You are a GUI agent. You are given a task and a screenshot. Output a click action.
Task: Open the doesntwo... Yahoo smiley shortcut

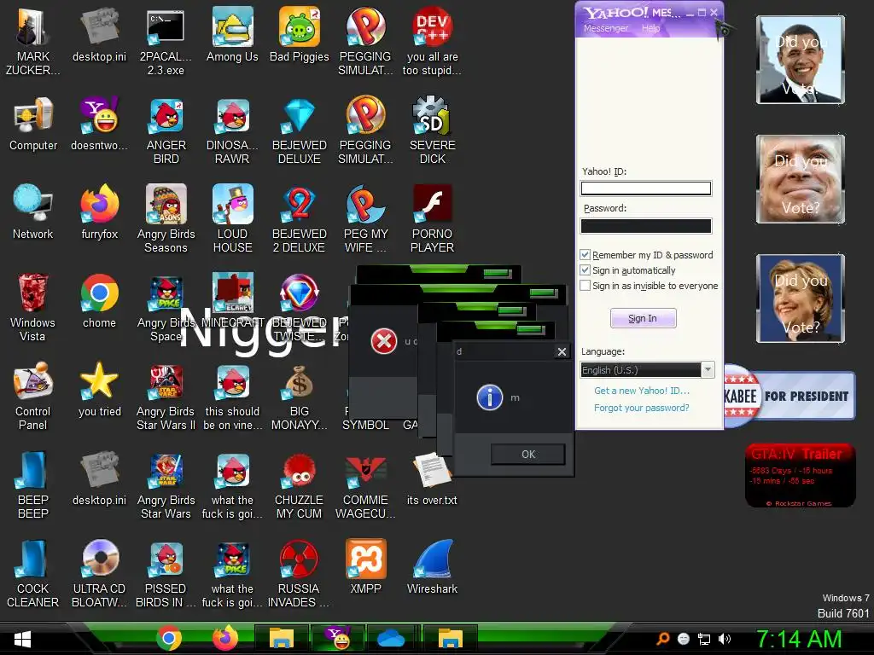99,124
